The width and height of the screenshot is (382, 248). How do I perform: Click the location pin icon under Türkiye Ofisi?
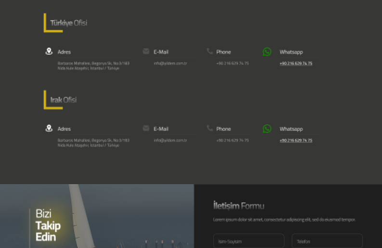coord(49,51)
